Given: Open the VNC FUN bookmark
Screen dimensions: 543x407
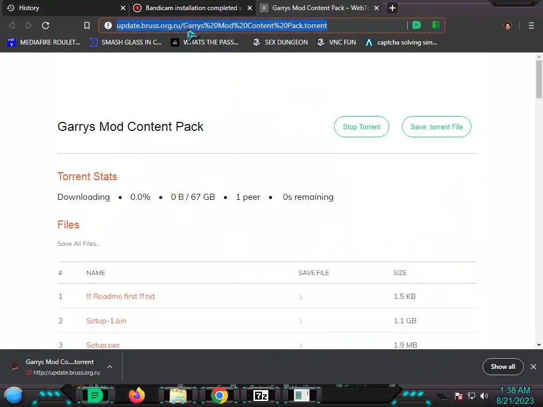Looking at the screenshot, I should (336, 42).
